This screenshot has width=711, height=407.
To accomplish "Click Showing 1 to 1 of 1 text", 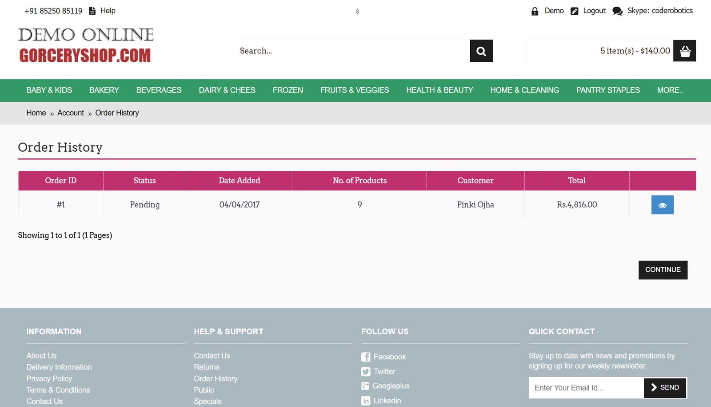I will [x=65, y=235].
